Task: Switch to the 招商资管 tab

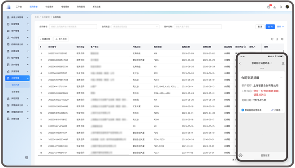Action: (34, 7)
